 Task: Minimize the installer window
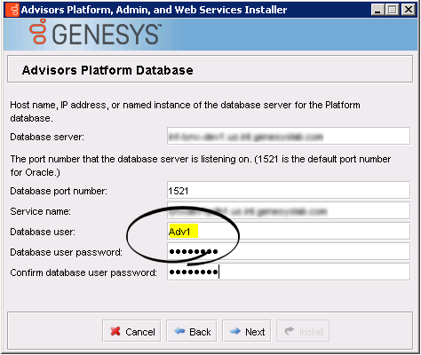coord(377,10)
